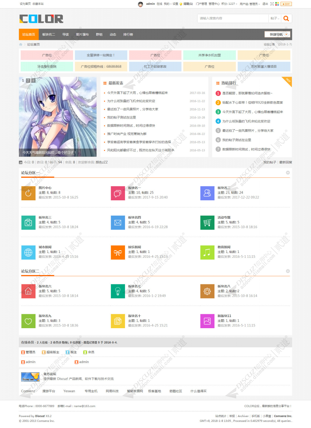Open the 板块名四 envelope icon

pyautogui.click(x=118, y=223)
